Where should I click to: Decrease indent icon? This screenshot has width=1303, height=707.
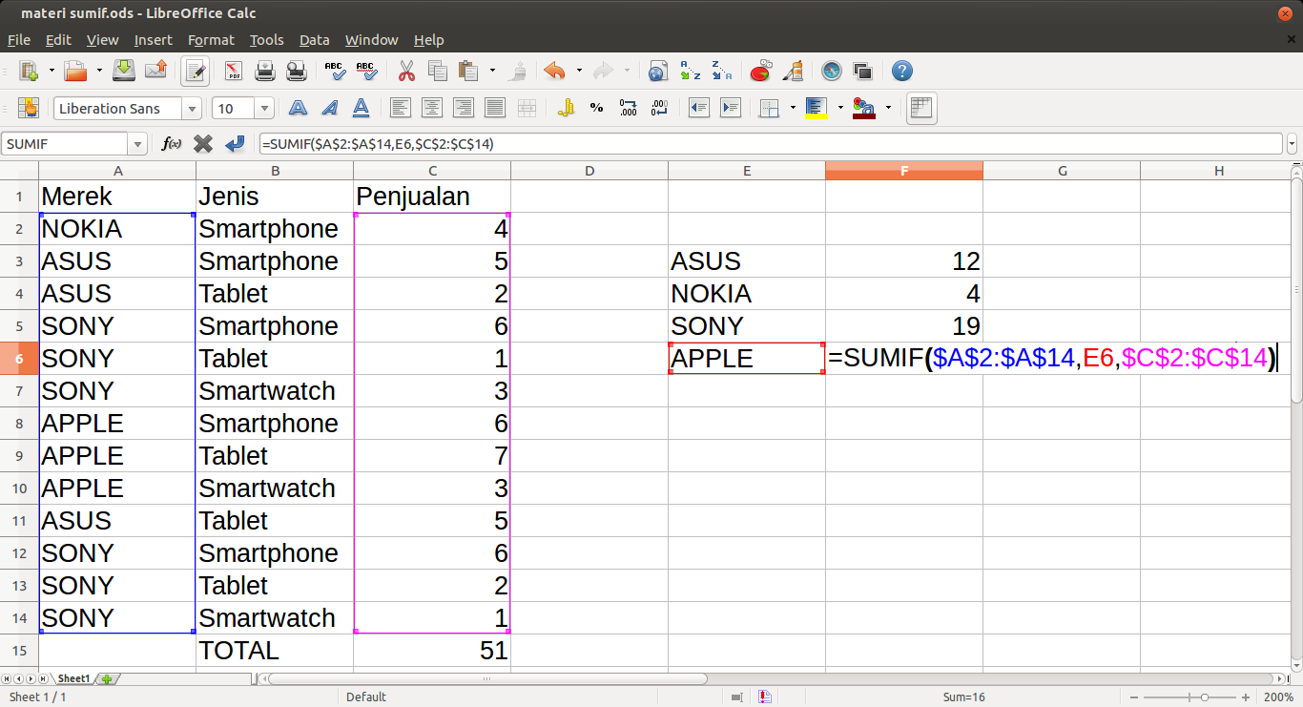click(x=699, y=108)
